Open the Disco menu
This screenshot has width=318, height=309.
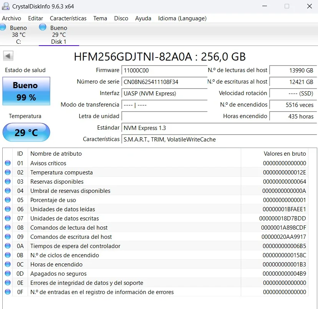(x=121, y=18)
